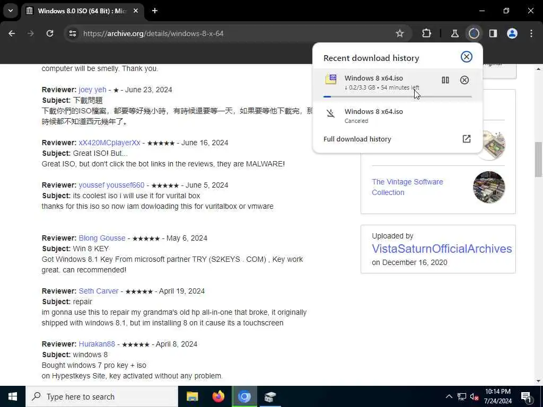
Task: Click the browser back arrow
Action: [12, 33]
